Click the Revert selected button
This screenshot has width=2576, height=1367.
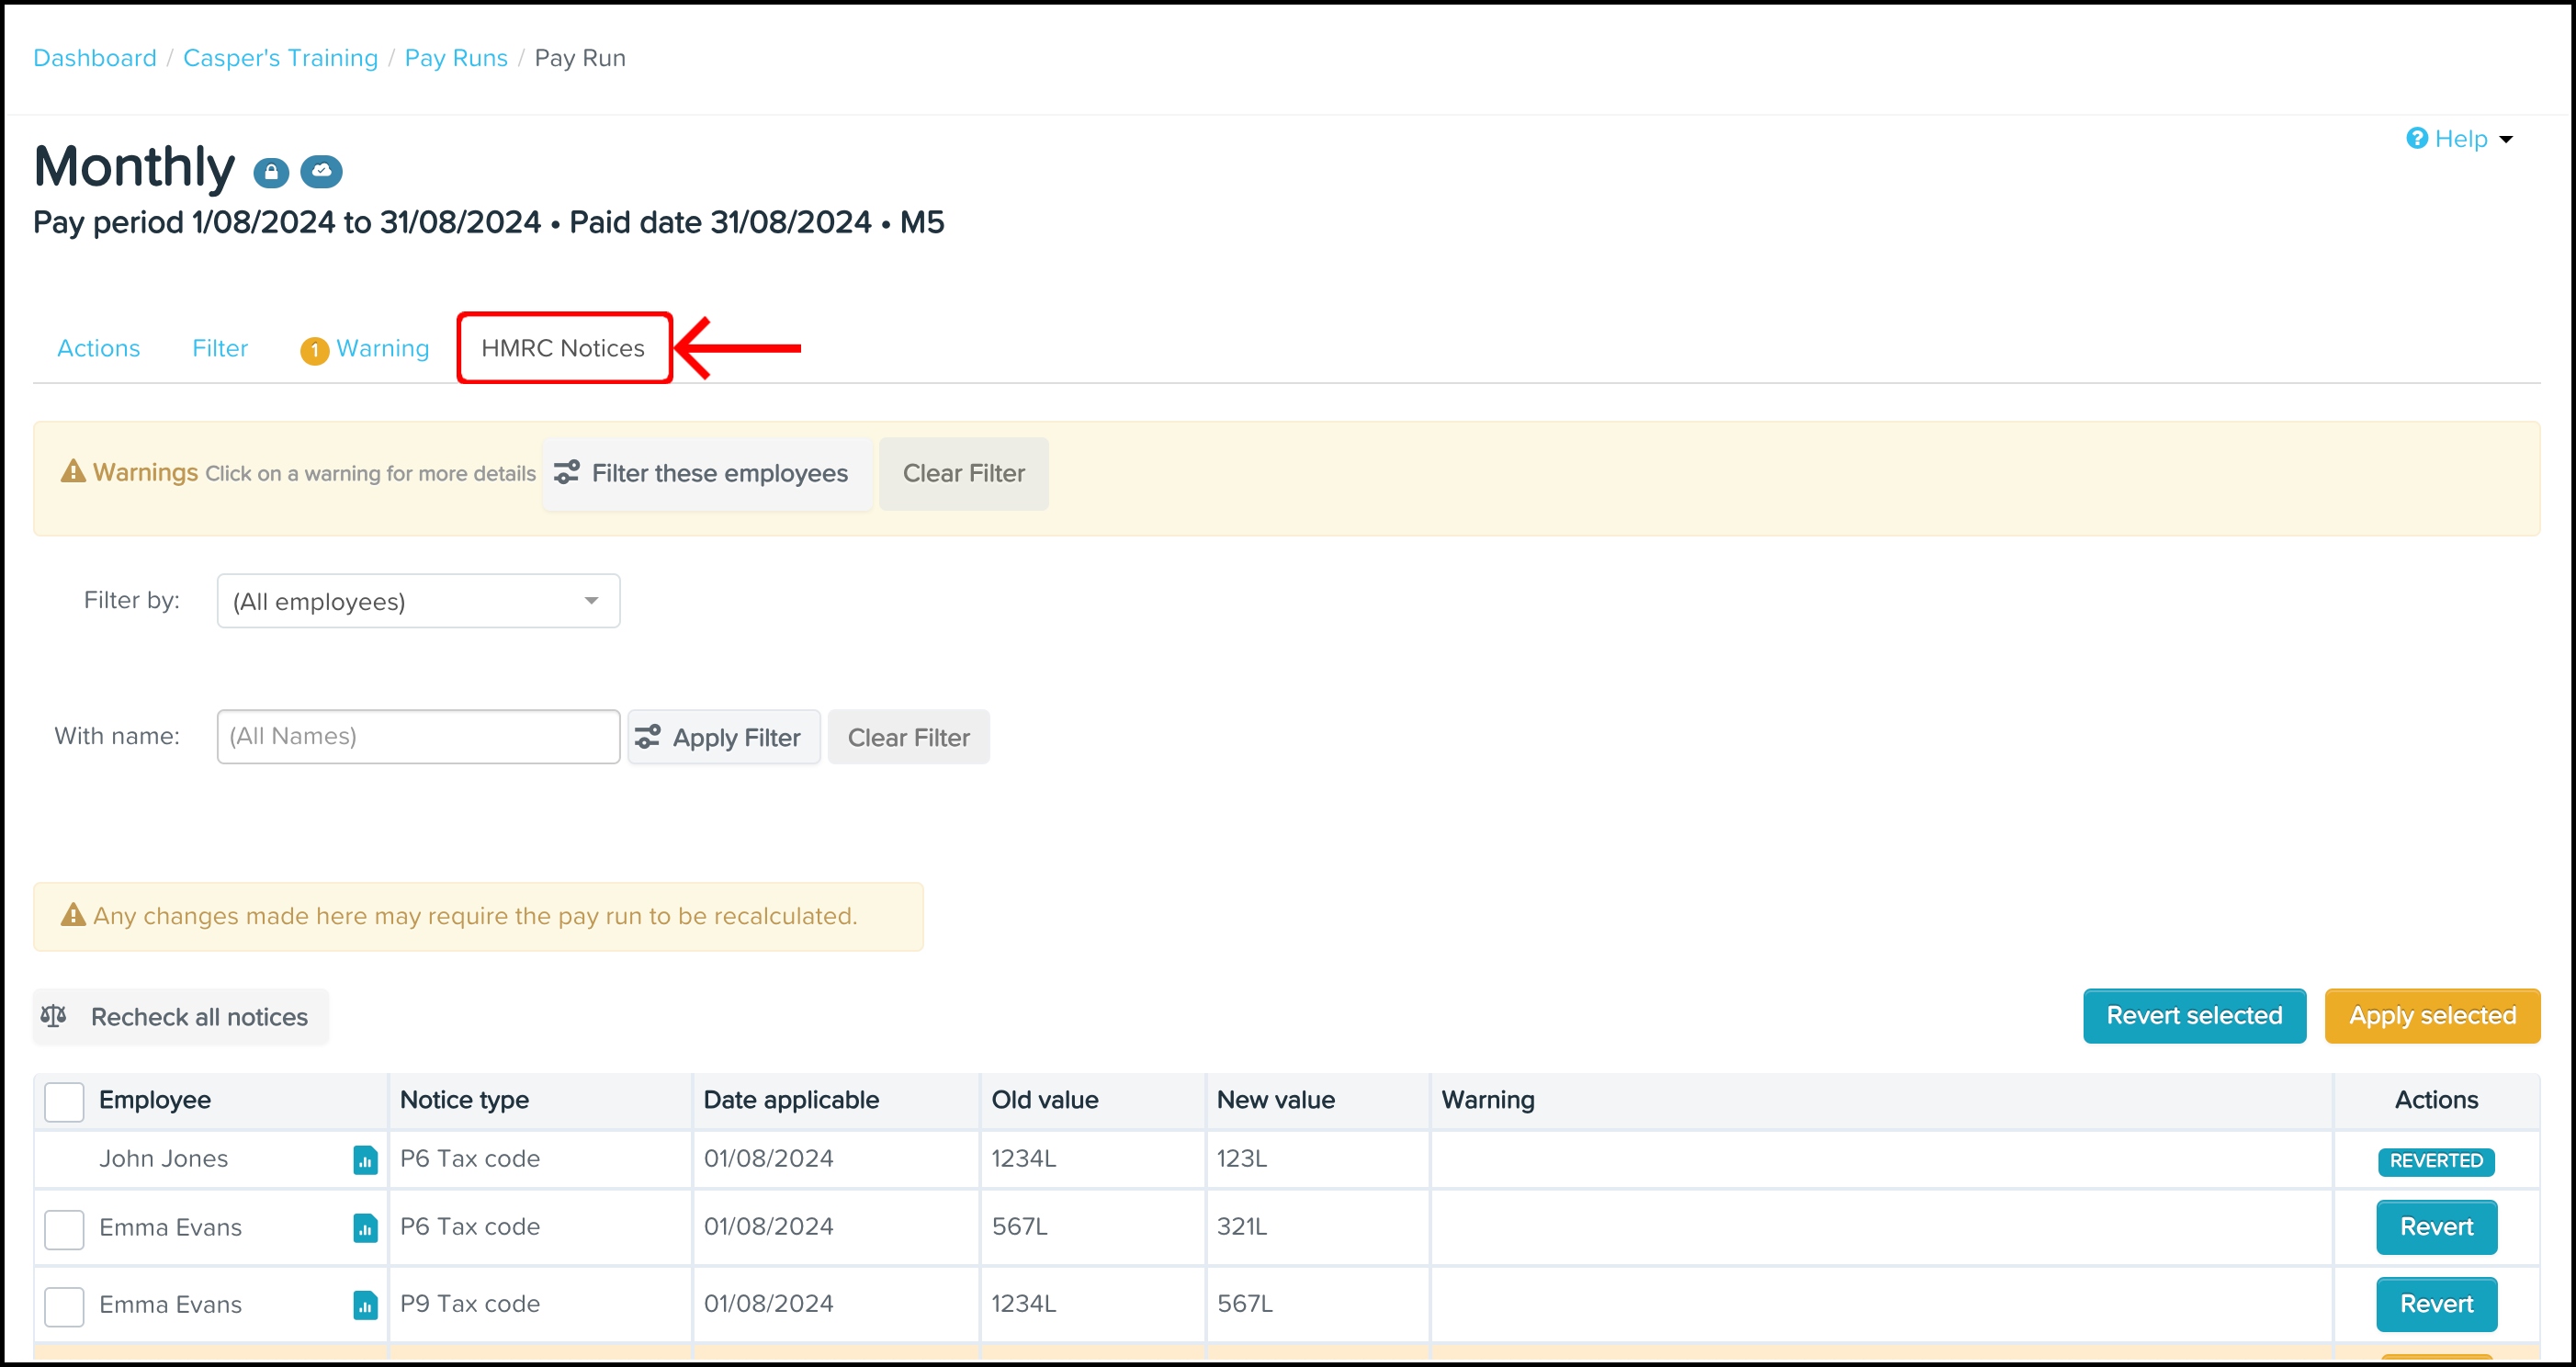point(2194,1015)
